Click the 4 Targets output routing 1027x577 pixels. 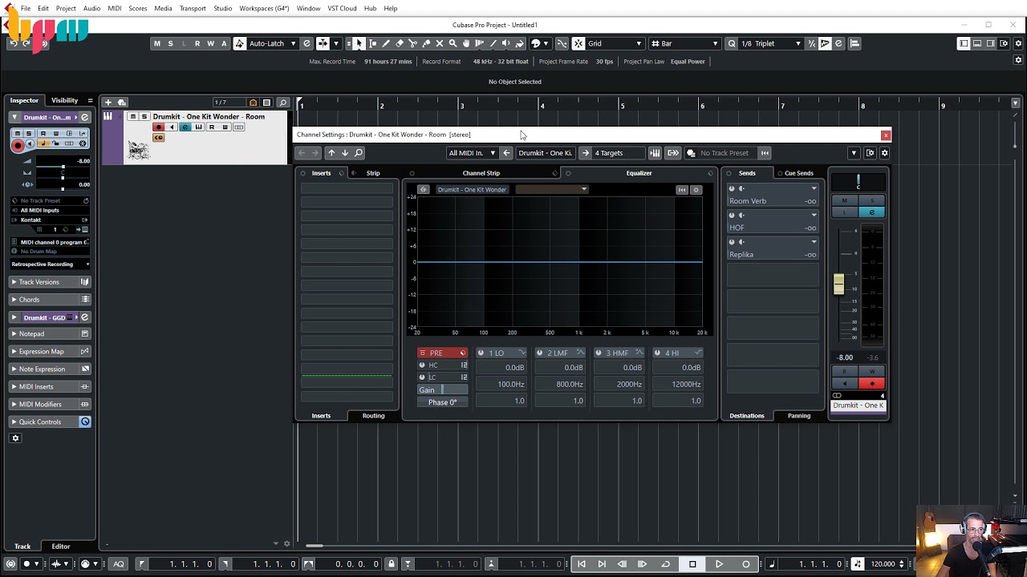pyautogui.click(x=618, y=153)
